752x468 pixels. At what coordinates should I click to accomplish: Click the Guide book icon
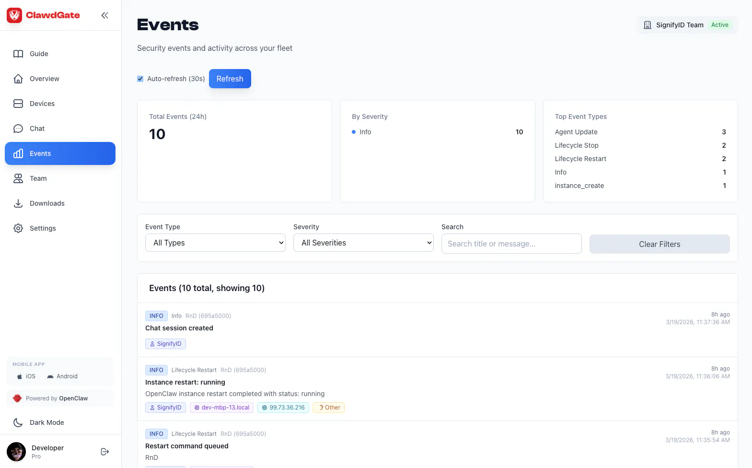[x=18, y=54]
